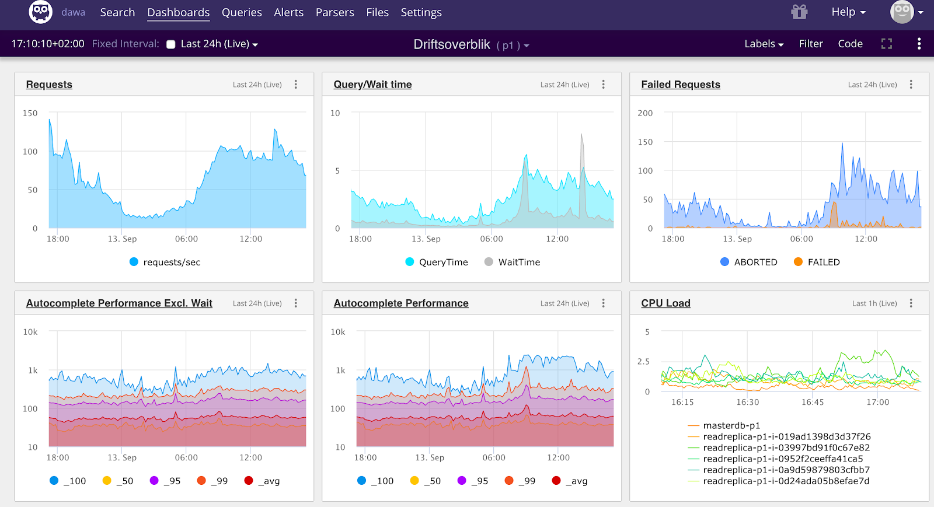Toggle the Fixed Interval checkbox
The width and height of the screenshot is (934, 507).
click(171, 44)
